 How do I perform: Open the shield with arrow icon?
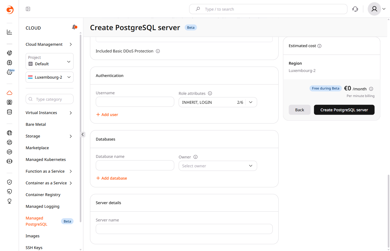[x=9, y=192]
